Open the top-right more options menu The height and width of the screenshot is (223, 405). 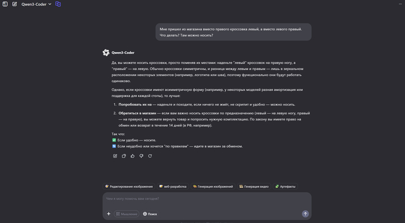point(400,4)
